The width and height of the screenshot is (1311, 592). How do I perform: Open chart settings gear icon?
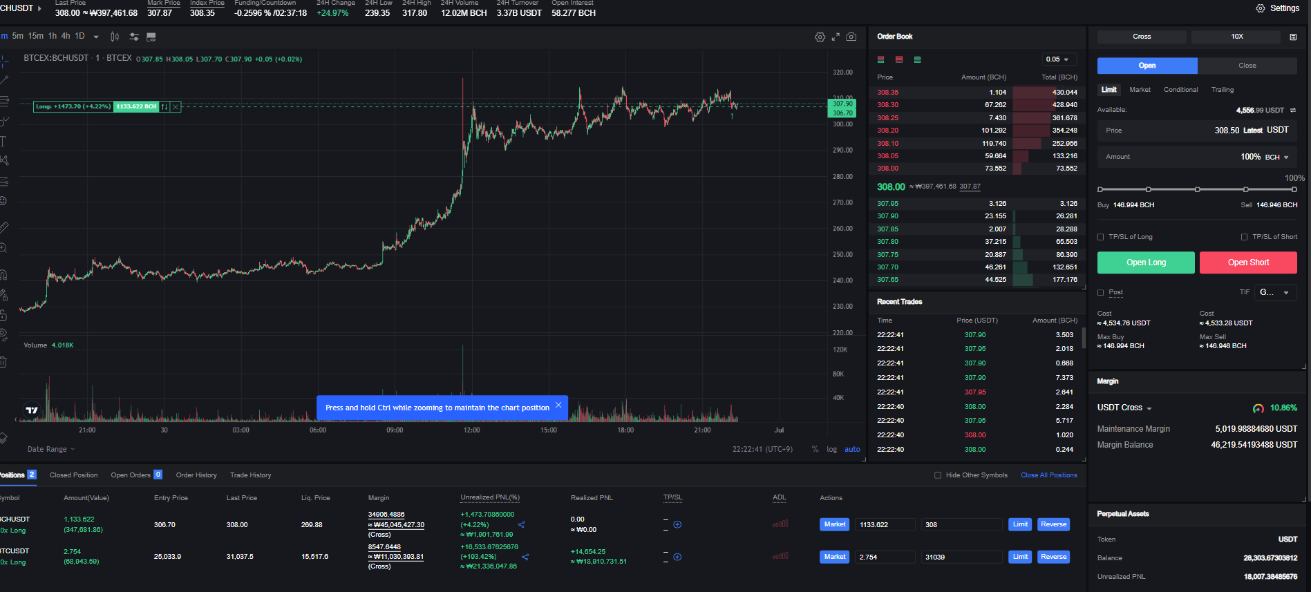pyautogui.click(x=820, y=37)
